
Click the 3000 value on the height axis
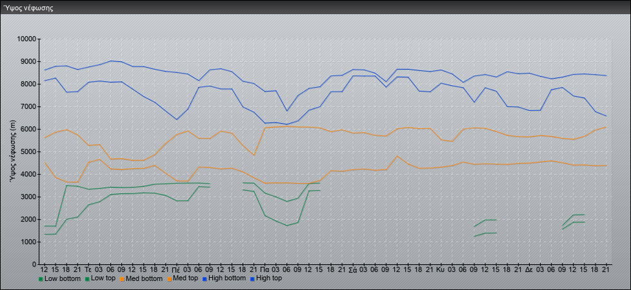click(28, 197)
